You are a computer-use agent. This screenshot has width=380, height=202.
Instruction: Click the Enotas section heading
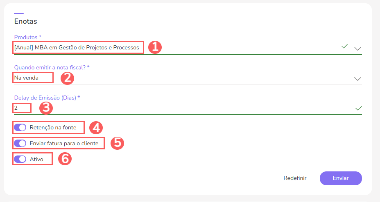pyautogui.click(x=26, y=21)
